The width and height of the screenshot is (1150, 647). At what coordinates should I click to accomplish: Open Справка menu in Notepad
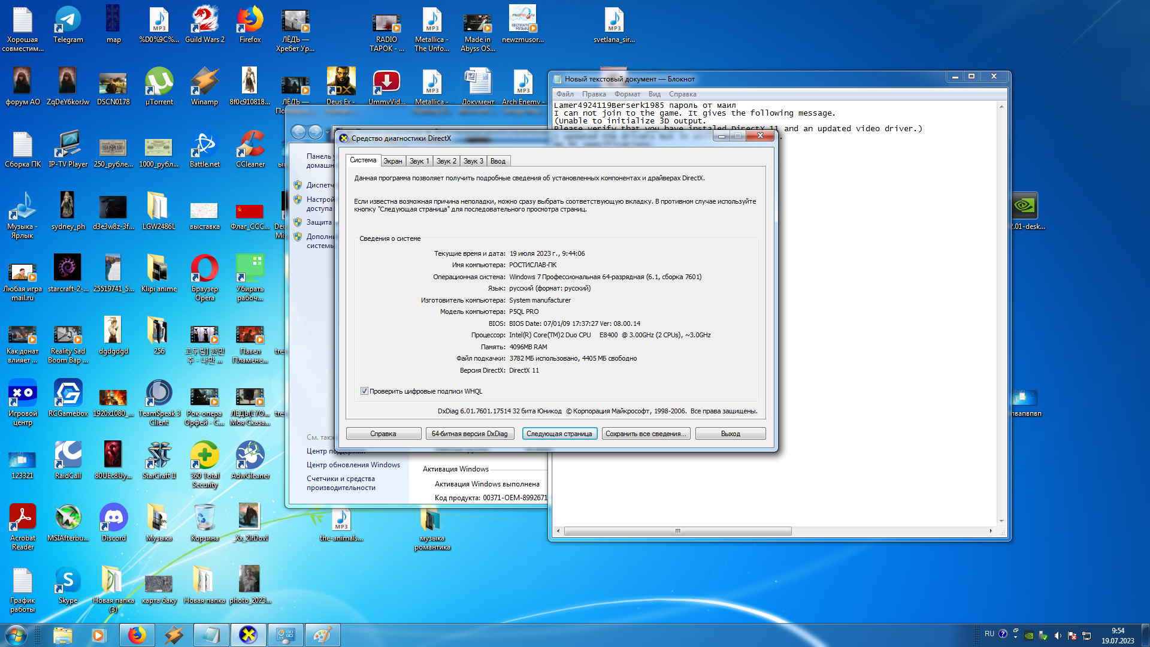pyautogui.click(x=682, y=94)
